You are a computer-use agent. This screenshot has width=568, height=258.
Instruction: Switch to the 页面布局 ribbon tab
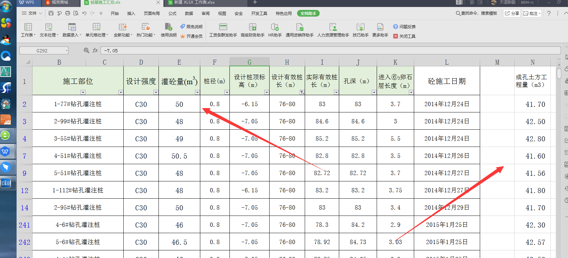[152, 13]
